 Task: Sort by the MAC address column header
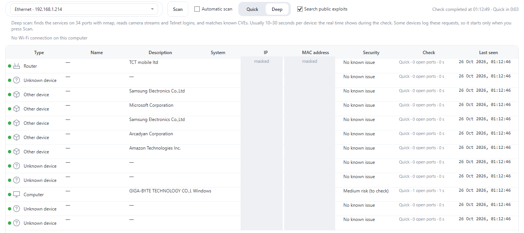(x=315, y=53)
